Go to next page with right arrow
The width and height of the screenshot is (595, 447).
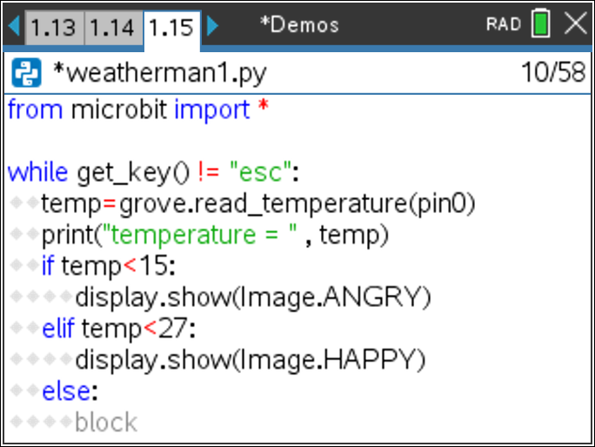tap(213, 26)
